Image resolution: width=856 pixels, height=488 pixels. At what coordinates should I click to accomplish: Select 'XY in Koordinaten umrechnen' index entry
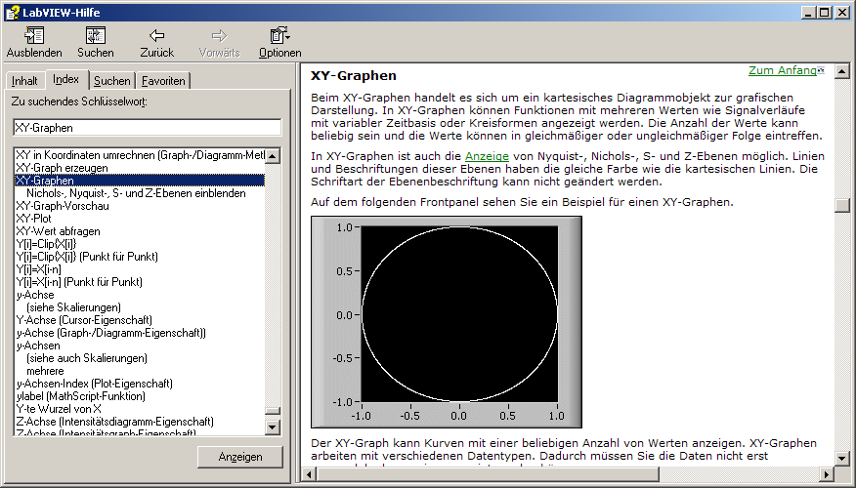click(x=140, y=155)
